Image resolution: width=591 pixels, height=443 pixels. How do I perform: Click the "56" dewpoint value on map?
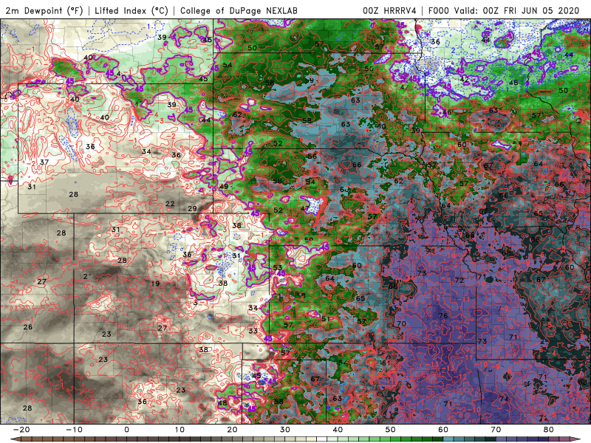(312, 157)
